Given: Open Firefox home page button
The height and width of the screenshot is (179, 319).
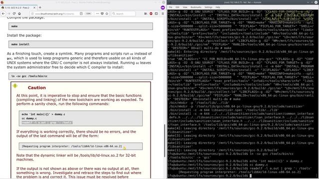Looking at the screenshot, I should point(19,13).
